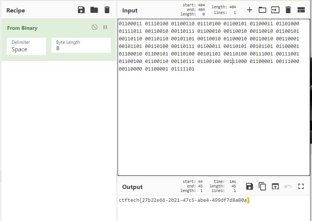The height and width of the screenshot is (221, 312).
Task: Maximise the output pane
Action: (301, 186)
